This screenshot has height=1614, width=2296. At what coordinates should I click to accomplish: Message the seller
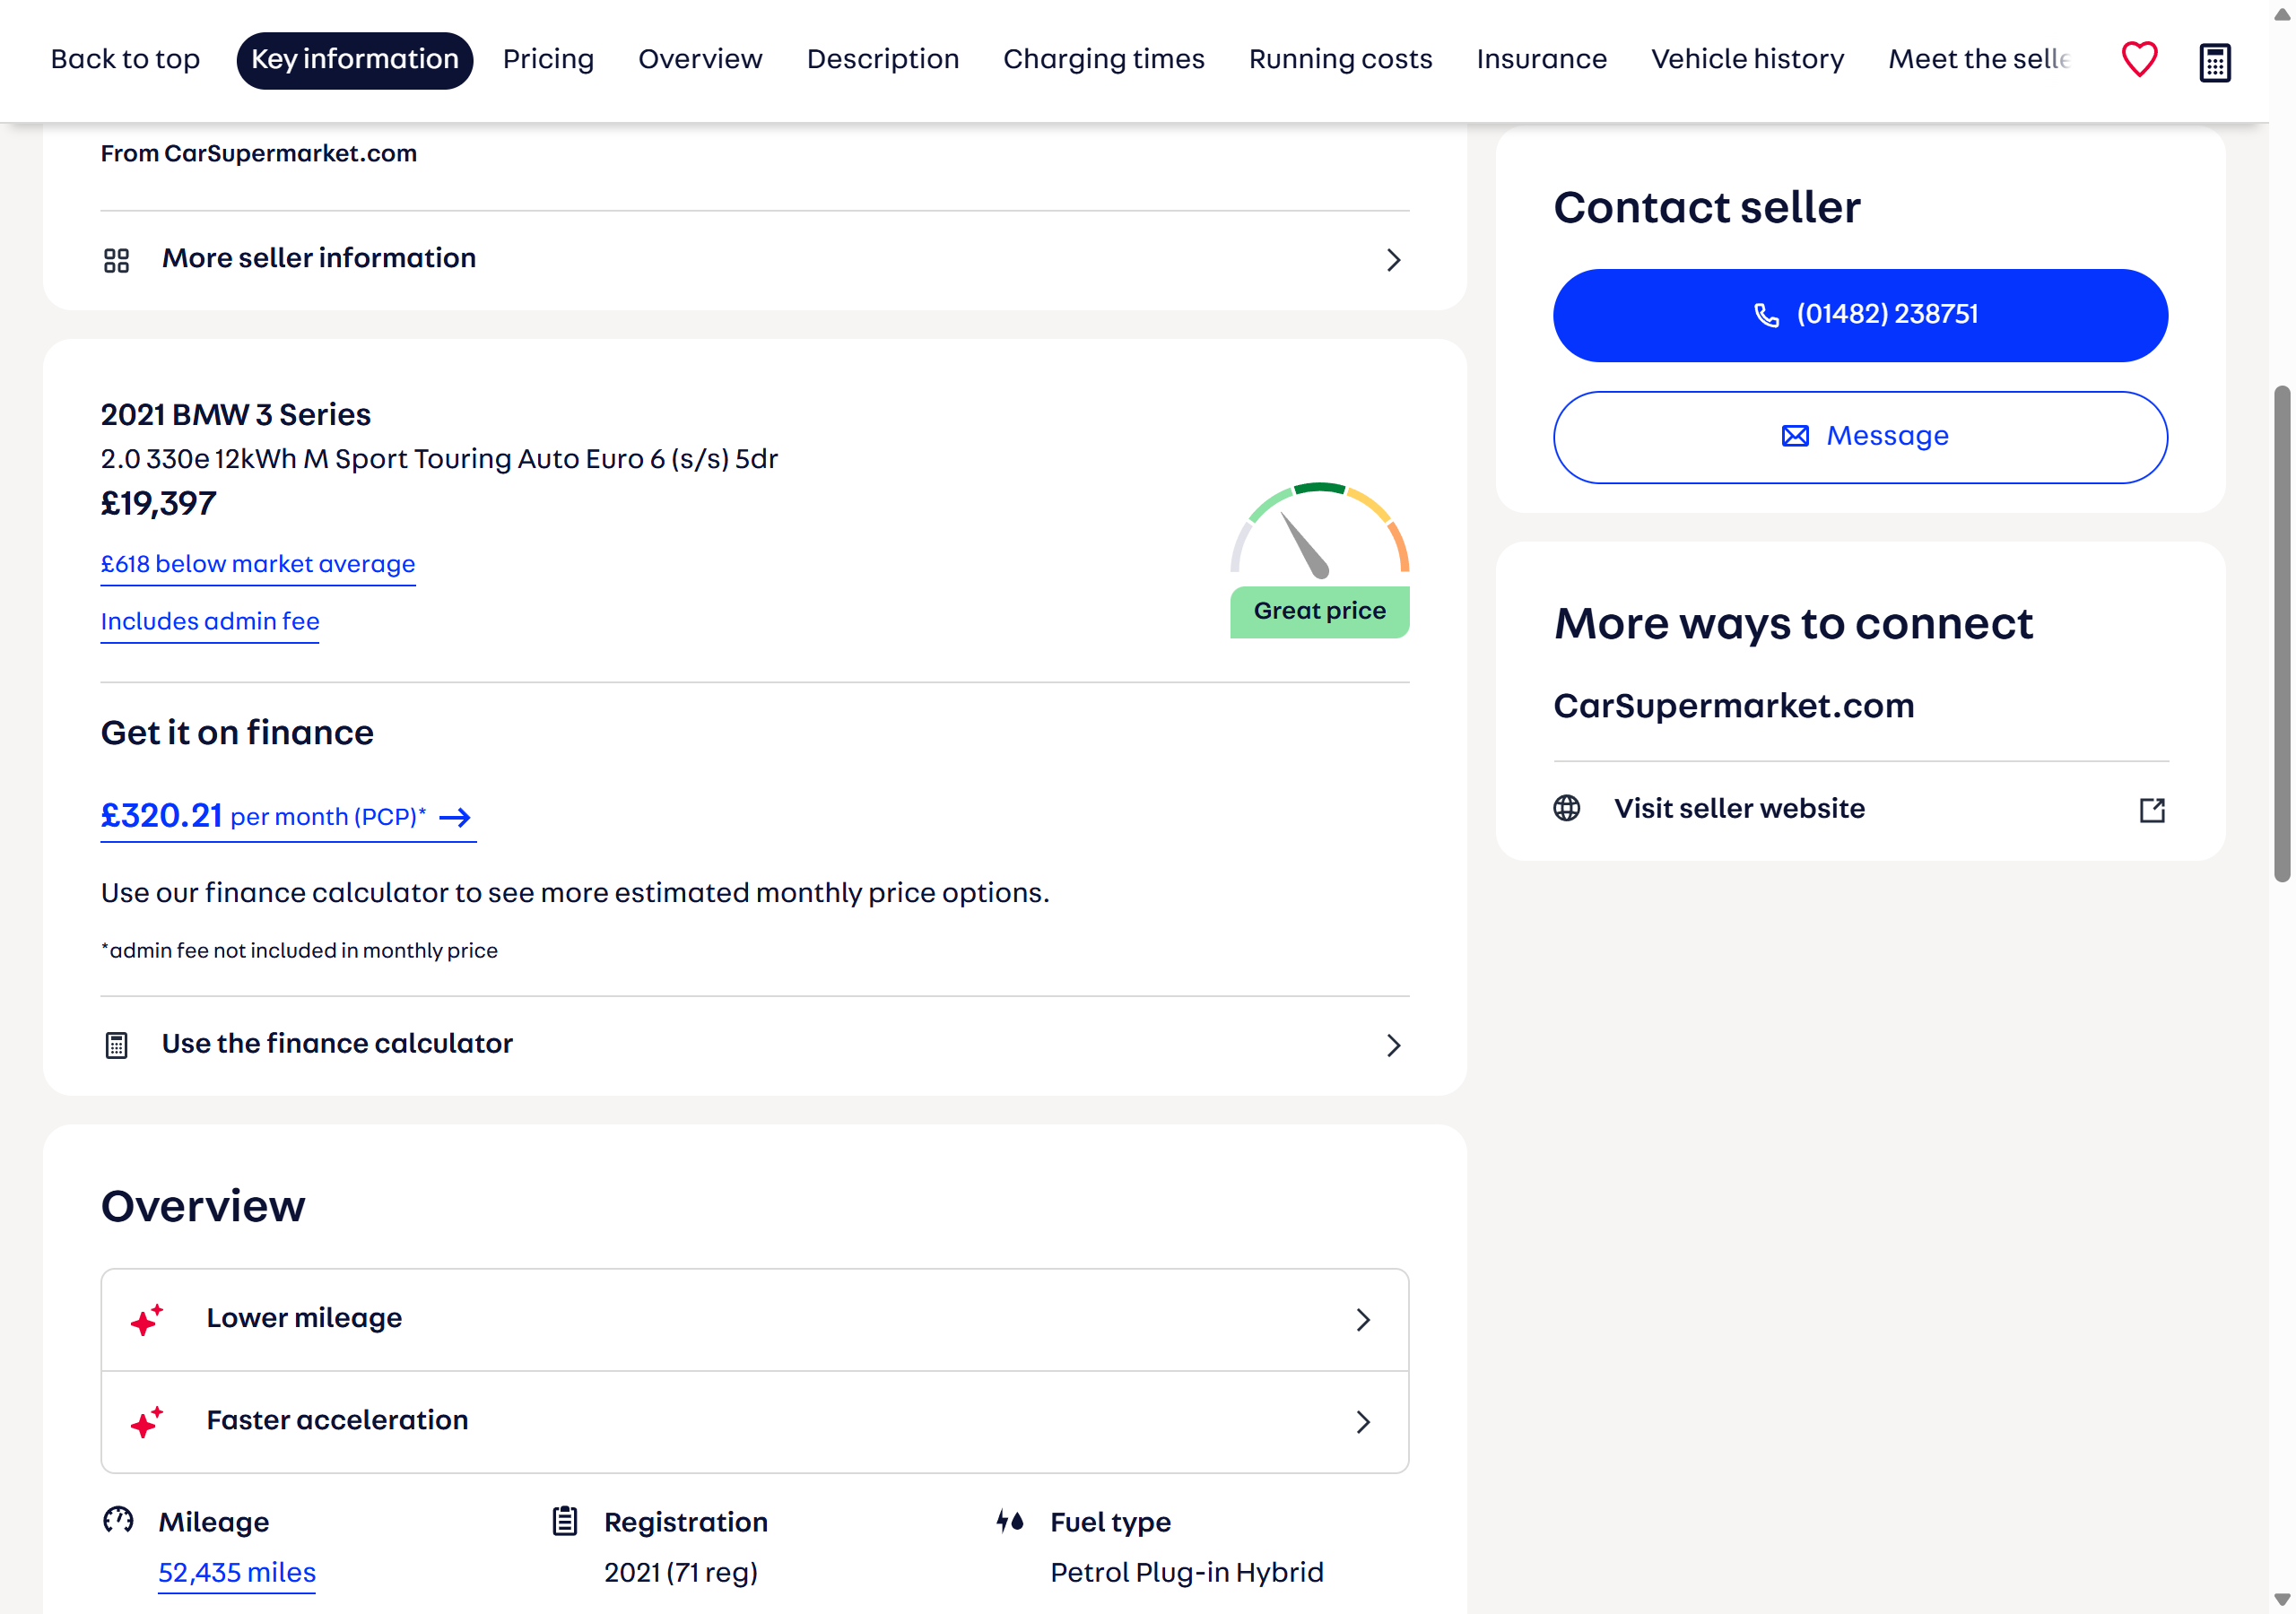coord(1860,437)
